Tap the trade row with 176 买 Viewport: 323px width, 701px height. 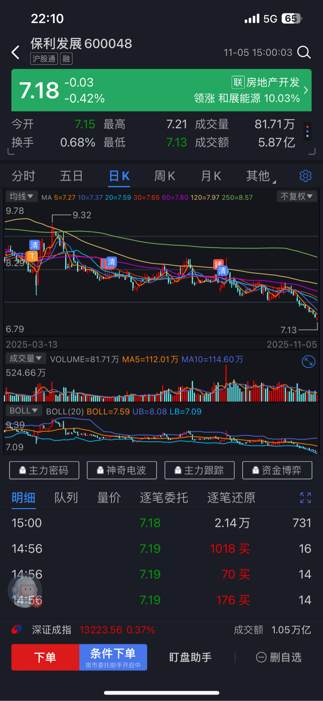(x=161, y=600)
